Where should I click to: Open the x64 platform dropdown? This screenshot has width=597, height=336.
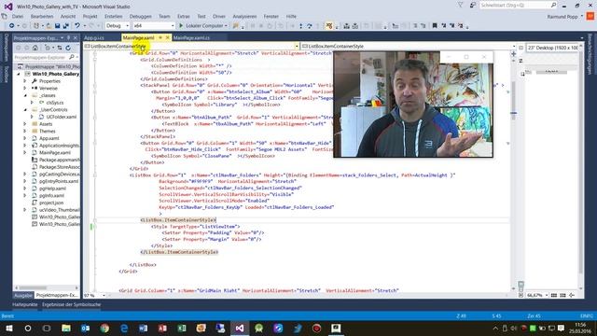tap(154, 26)
